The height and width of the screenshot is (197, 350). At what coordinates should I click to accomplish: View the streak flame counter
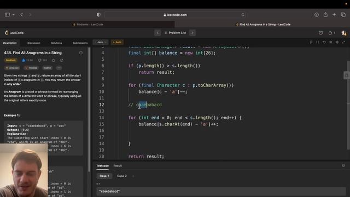tap(332, 33)
